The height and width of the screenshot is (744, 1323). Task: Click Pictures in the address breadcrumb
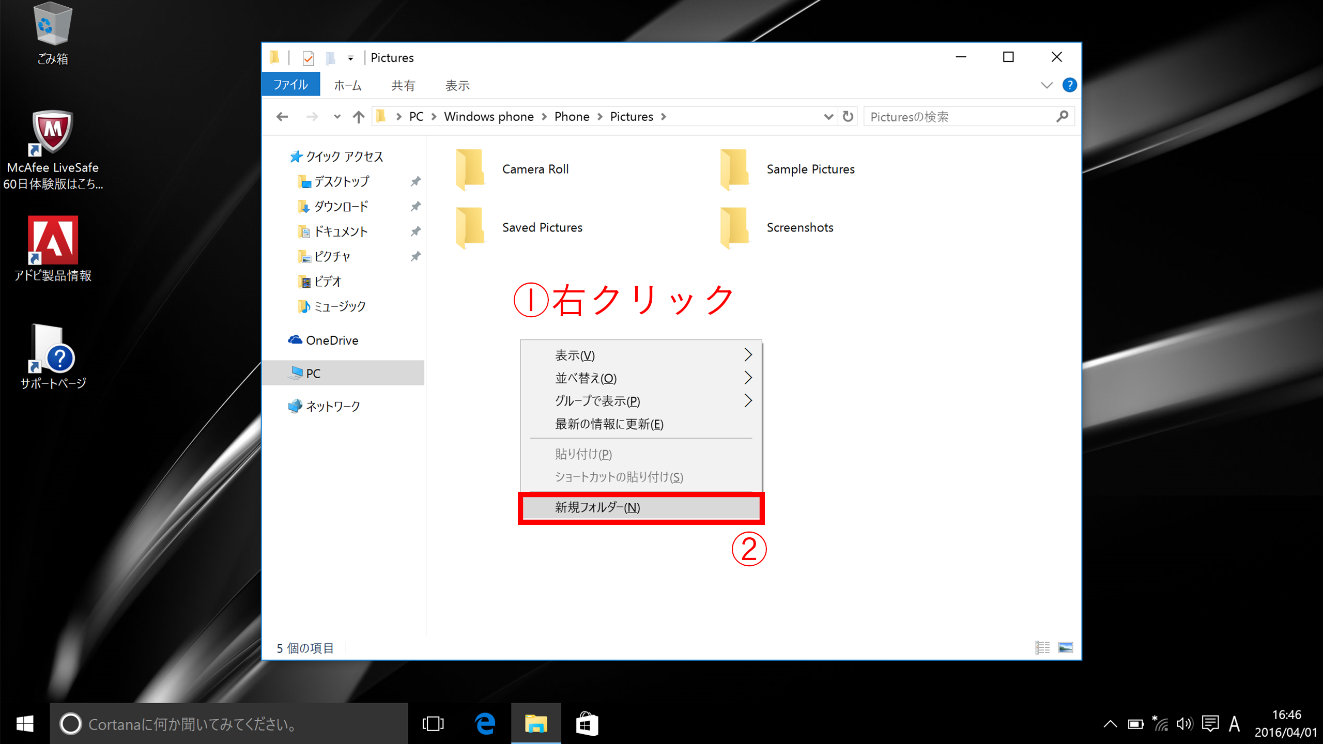pos(632,117)
